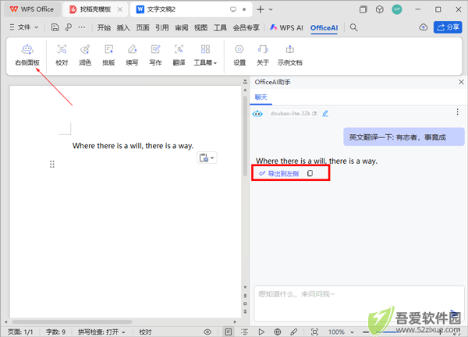Copy the AI reply with the copy icon
468x337 pixels.
310,173
